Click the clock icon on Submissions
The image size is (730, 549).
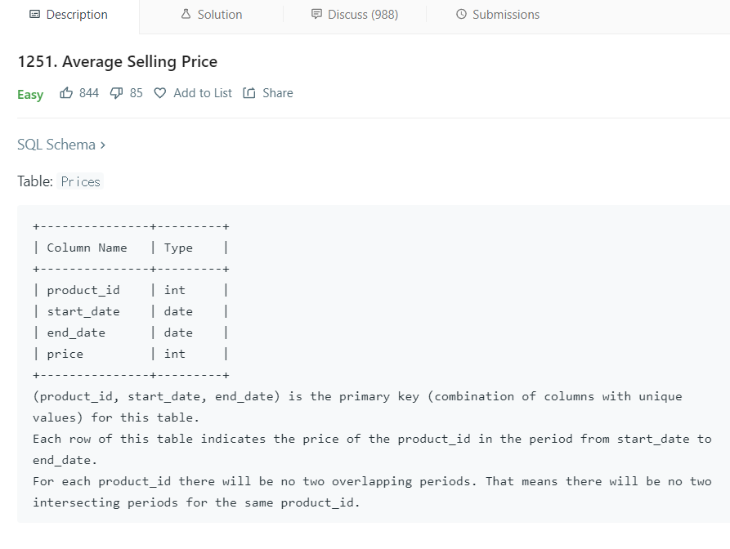tap(461, 15)
